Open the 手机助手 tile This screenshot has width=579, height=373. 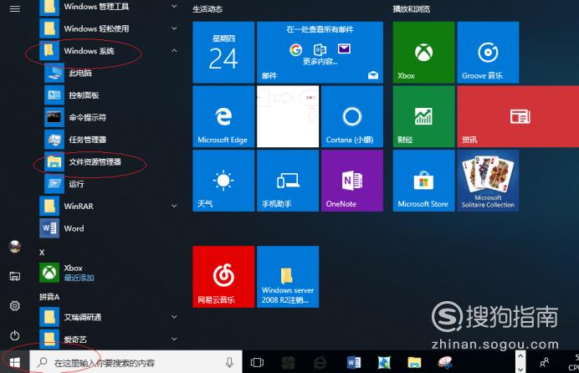288,181
